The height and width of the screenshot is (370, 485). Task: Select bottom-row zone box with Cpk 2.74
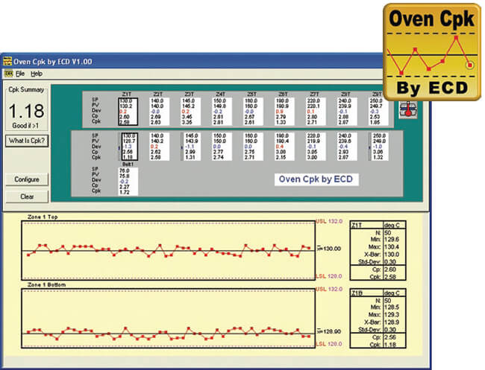222,147
